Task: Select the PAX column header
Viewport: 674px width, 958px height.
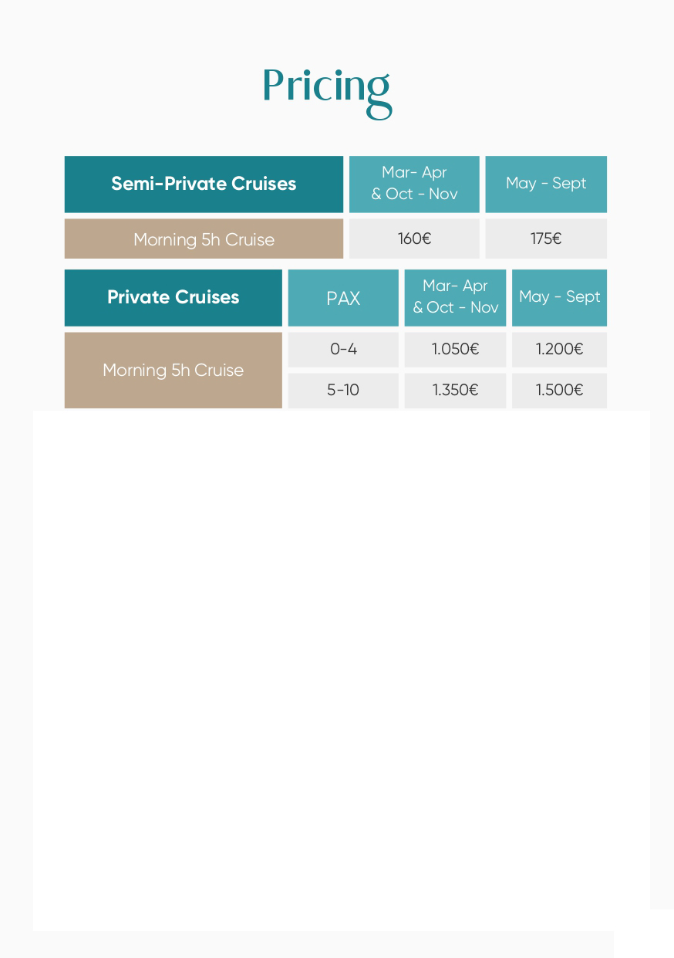Action: tap(343, 298)
